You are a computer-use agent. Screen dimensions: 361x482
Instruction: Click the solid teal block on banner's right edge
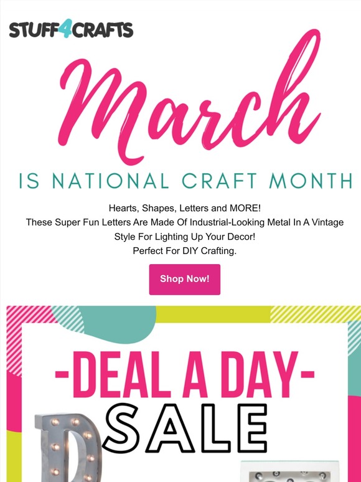(x=355, y=374)
